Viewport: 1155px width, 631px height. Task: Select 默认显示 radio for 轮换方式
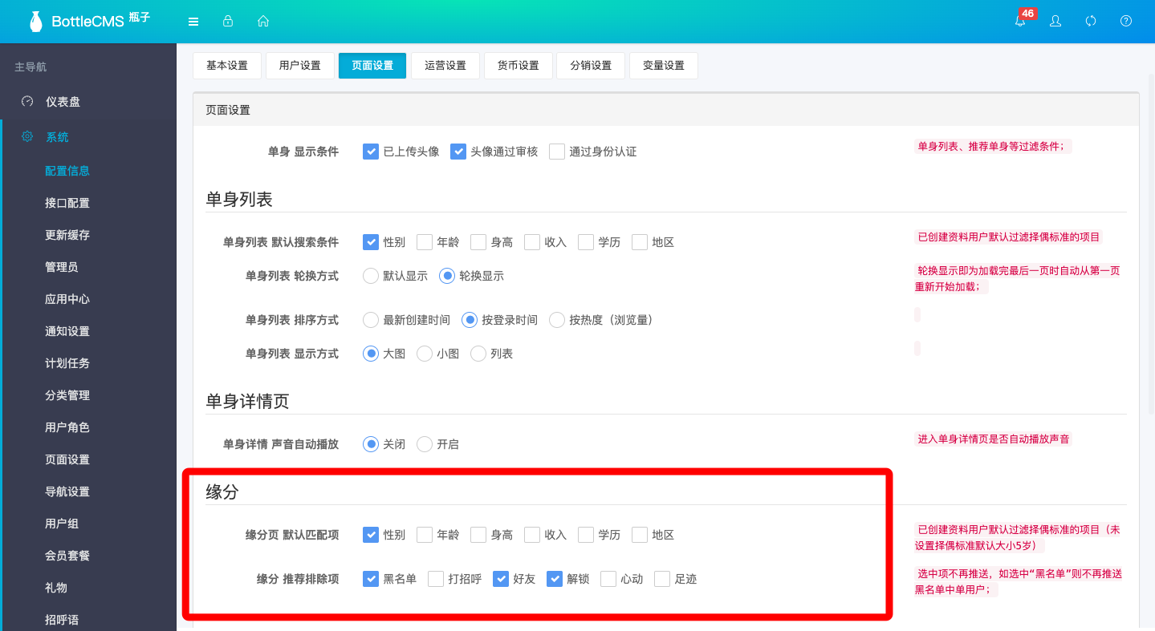click(371, 276)
